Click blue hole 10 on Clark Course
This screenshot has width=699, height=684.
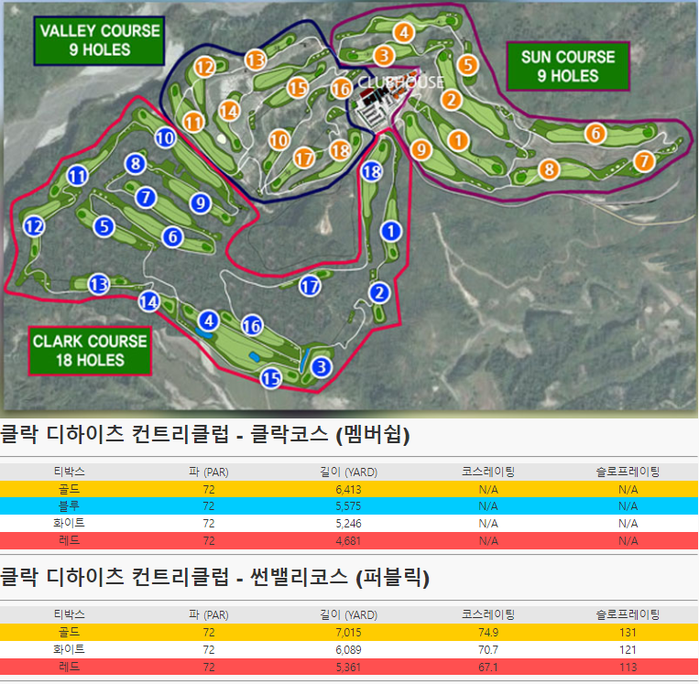(166, 138)
